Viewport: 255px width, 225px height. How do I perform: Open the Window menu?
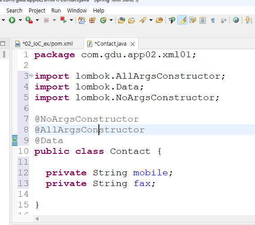tap(77, 11)
